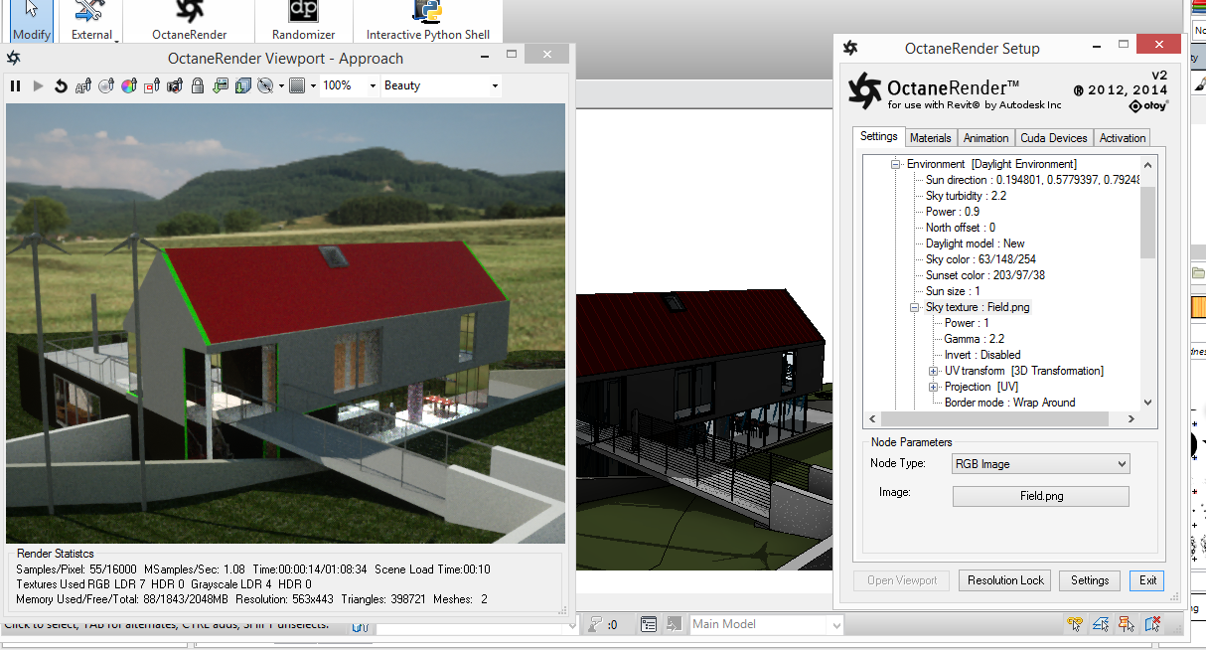Viewport: 1206px width, 650px height.
Task: Click the Randomizer ribbon button
Action: click(x=303, y=21)
